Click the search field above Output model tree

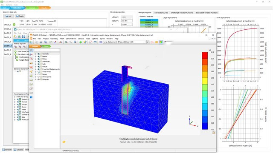tap(47, 50)
